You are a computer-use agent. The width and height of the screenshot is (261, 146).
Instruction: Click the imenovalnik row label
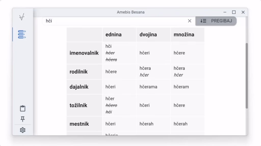pyautogui.click(x=84, y=53)
